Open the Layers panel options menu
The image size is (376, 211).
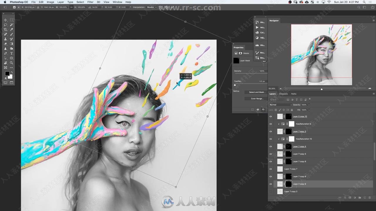pos(374,94)
